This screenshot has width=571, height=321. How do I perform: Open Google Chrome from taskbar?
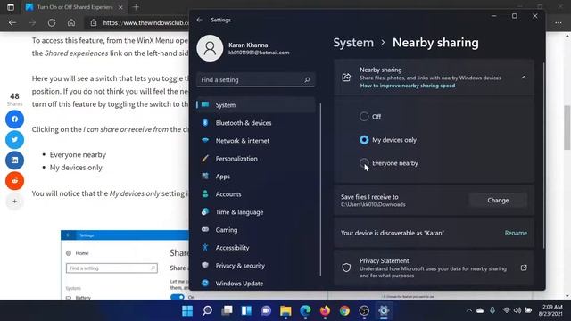[x=344, y=311]
